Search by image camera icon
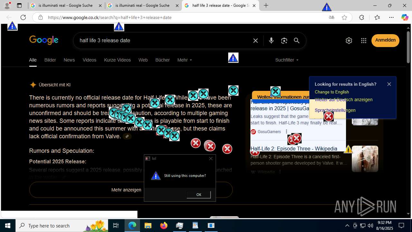This screenshot has height=232, width=412. [284, 41]
